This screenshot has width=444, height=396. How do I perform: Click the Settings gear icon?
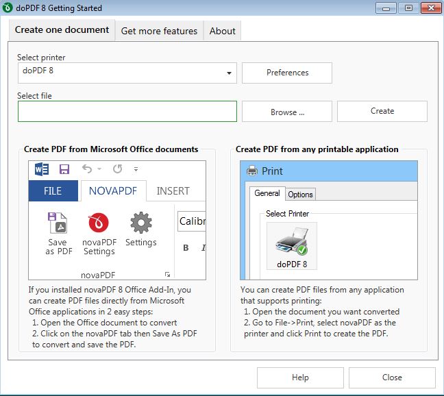(140, 223)
